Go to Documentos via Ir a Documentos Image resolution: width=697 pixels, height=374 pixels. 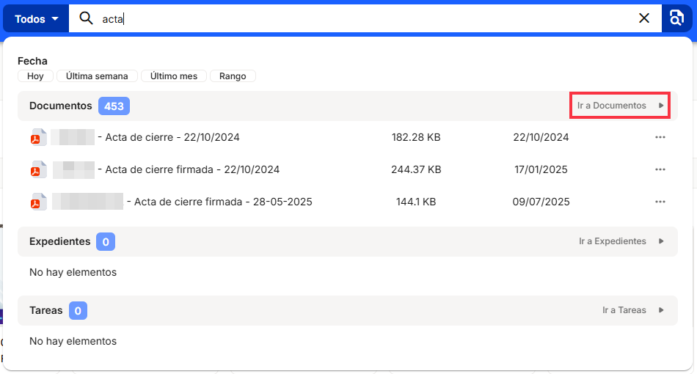[619, 106]
